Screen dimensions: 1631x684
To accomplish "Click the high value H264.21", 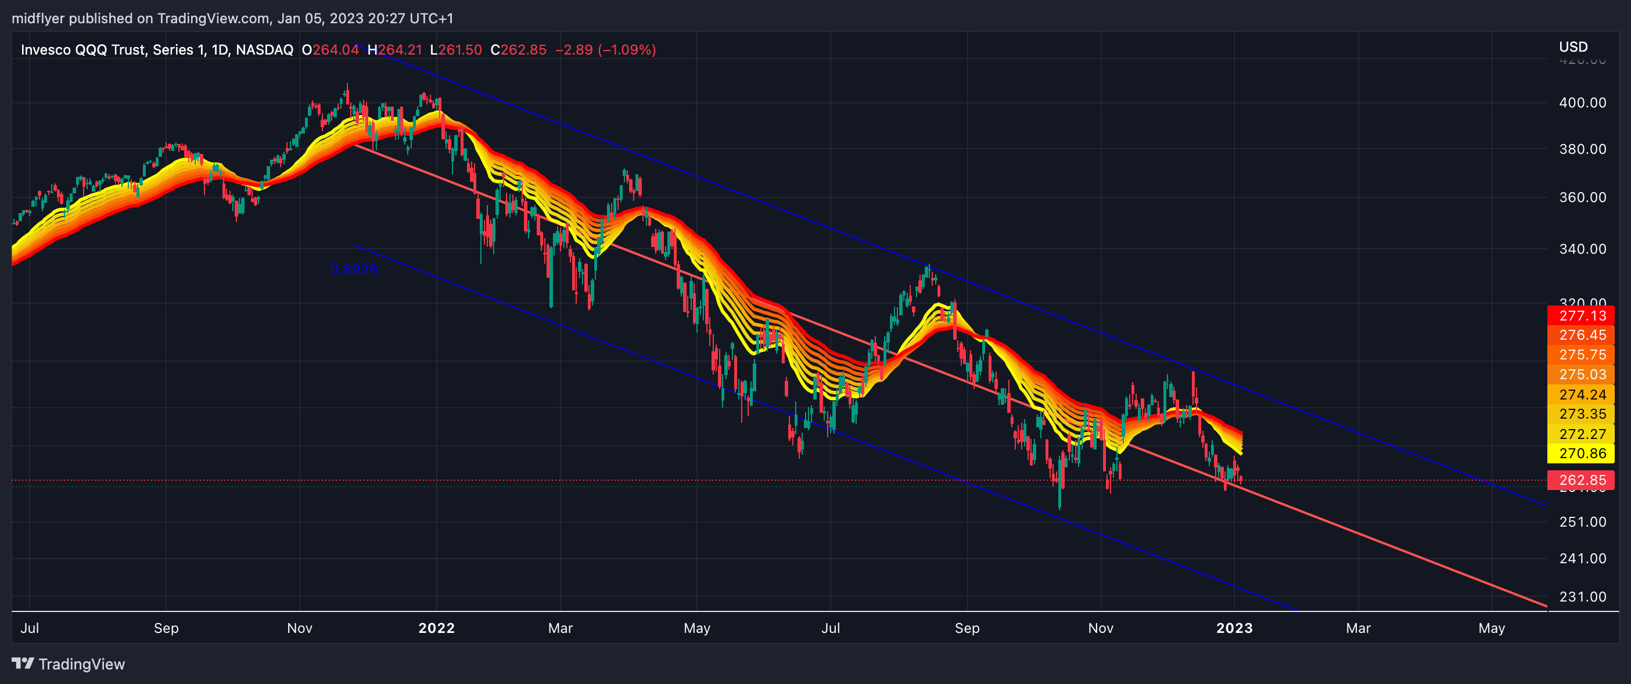I will [x=394, y=49].
